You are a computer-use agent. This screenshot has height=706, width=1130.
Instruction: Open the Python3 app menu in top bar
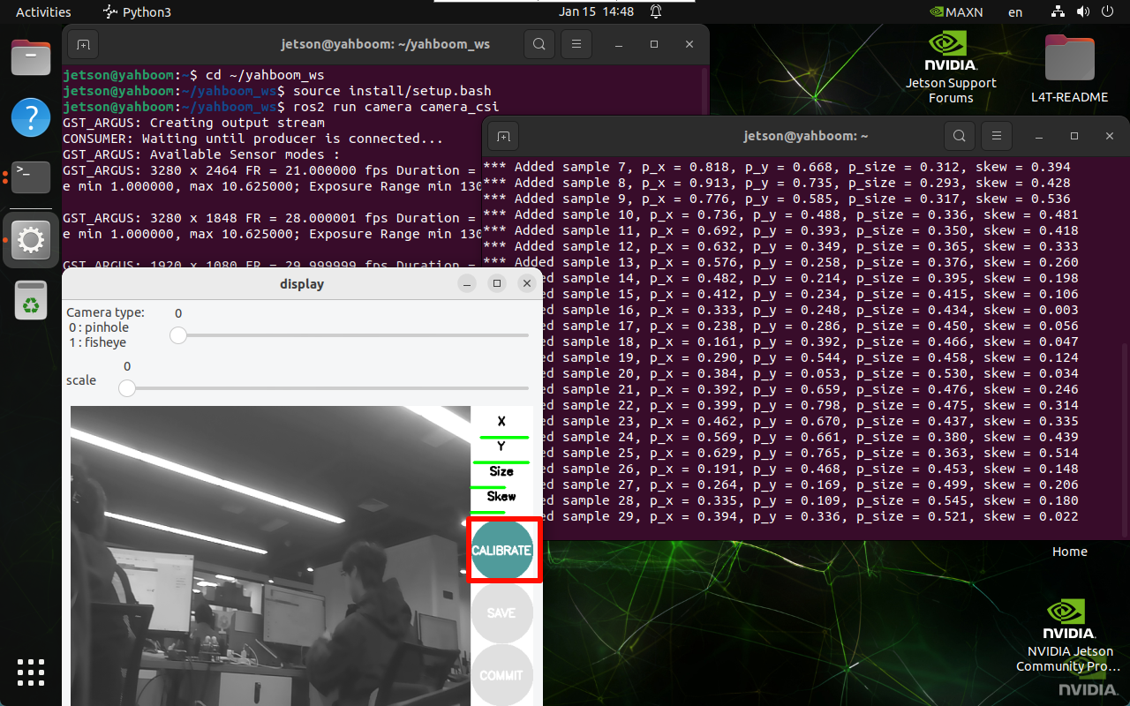click(137, 12)
